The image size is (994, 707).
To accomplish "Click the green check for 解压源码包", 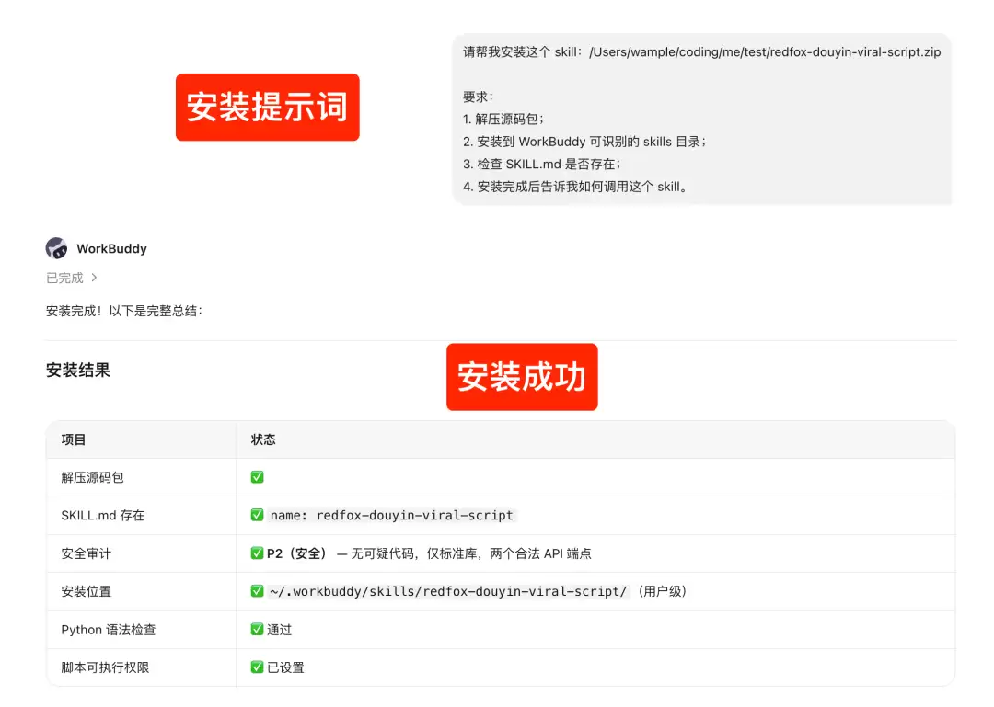I will (x=257, y=477).
